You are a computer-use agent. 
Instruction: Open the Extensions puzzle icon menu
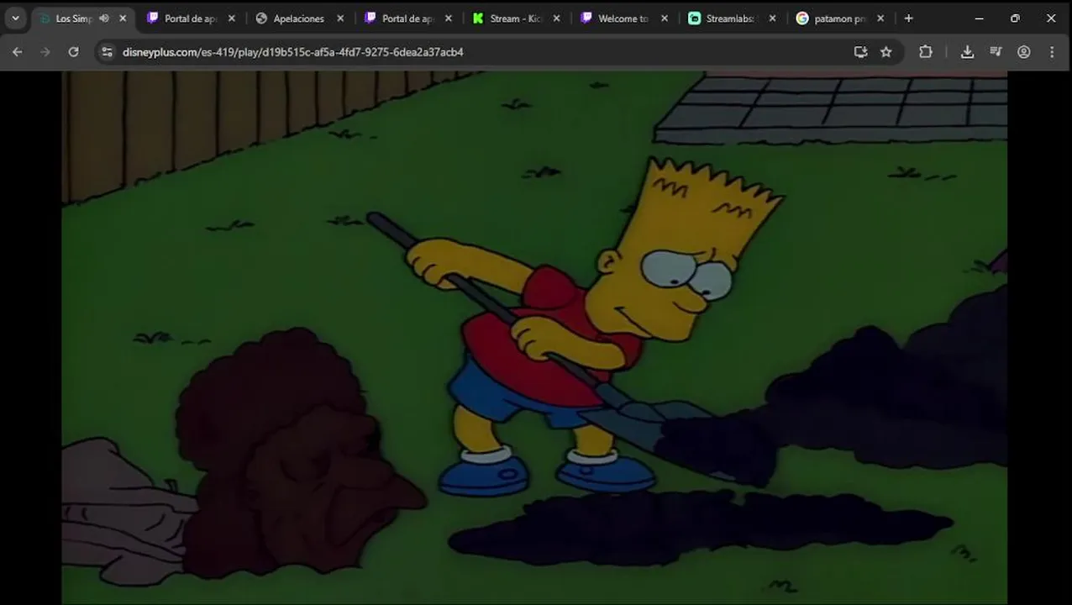pyautogui.click(x=926, y=52)
